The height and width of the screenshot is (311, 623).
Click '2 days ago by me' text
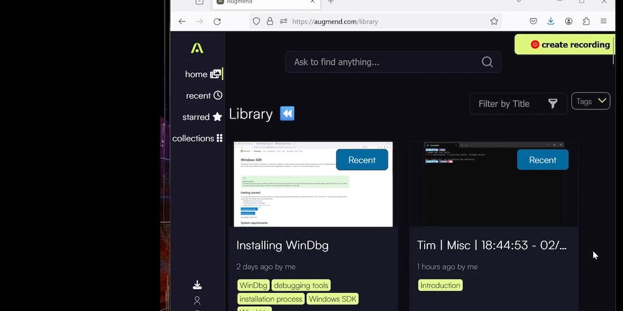(x=266, y=267)
